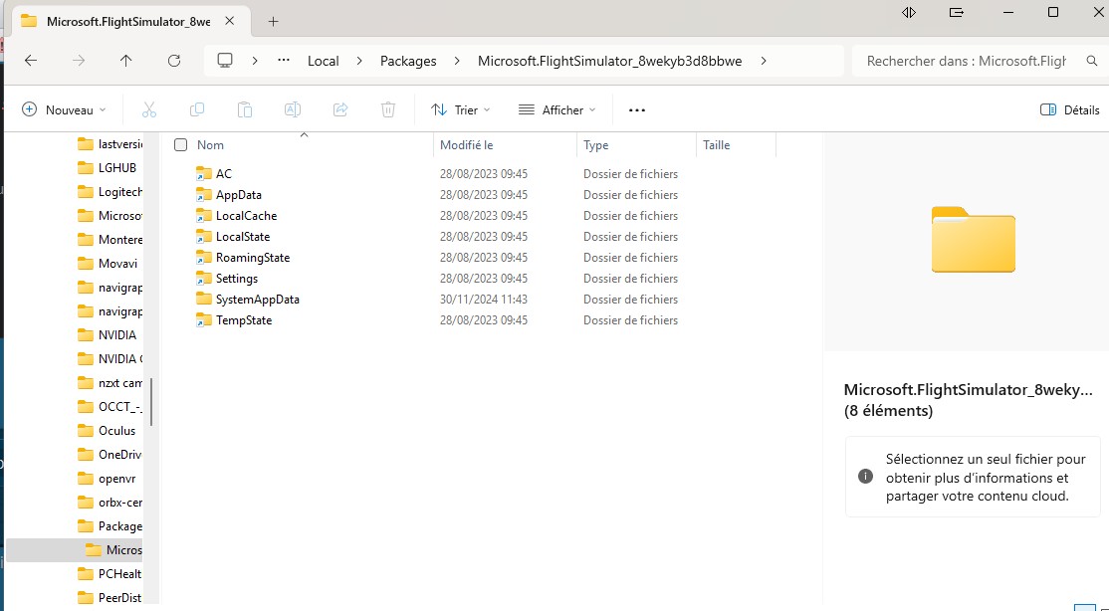1109x611 pixels.
Task: Select the AppData folder row
Action: pos(473,194)
